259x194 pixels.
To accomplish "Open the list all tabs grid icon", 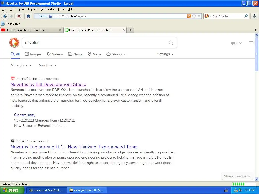I will point(256,30).
